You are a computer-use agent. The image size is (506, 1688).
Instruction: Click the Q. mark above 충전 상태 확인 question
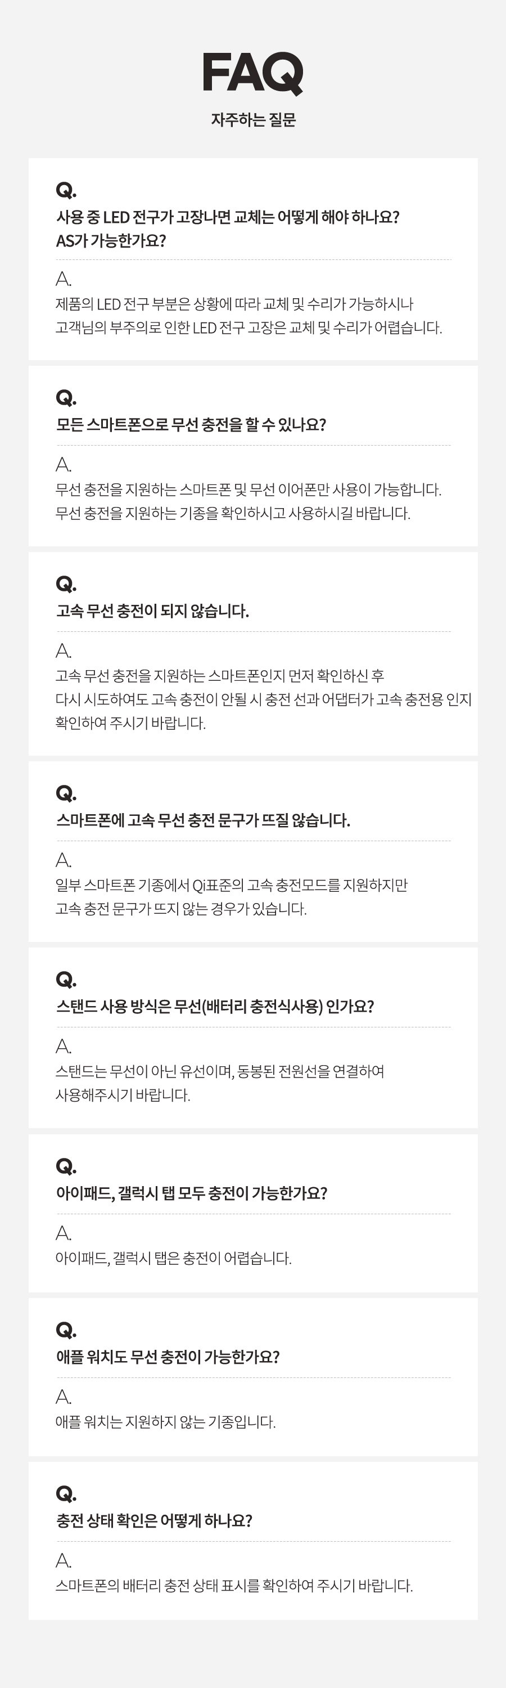65,1494
